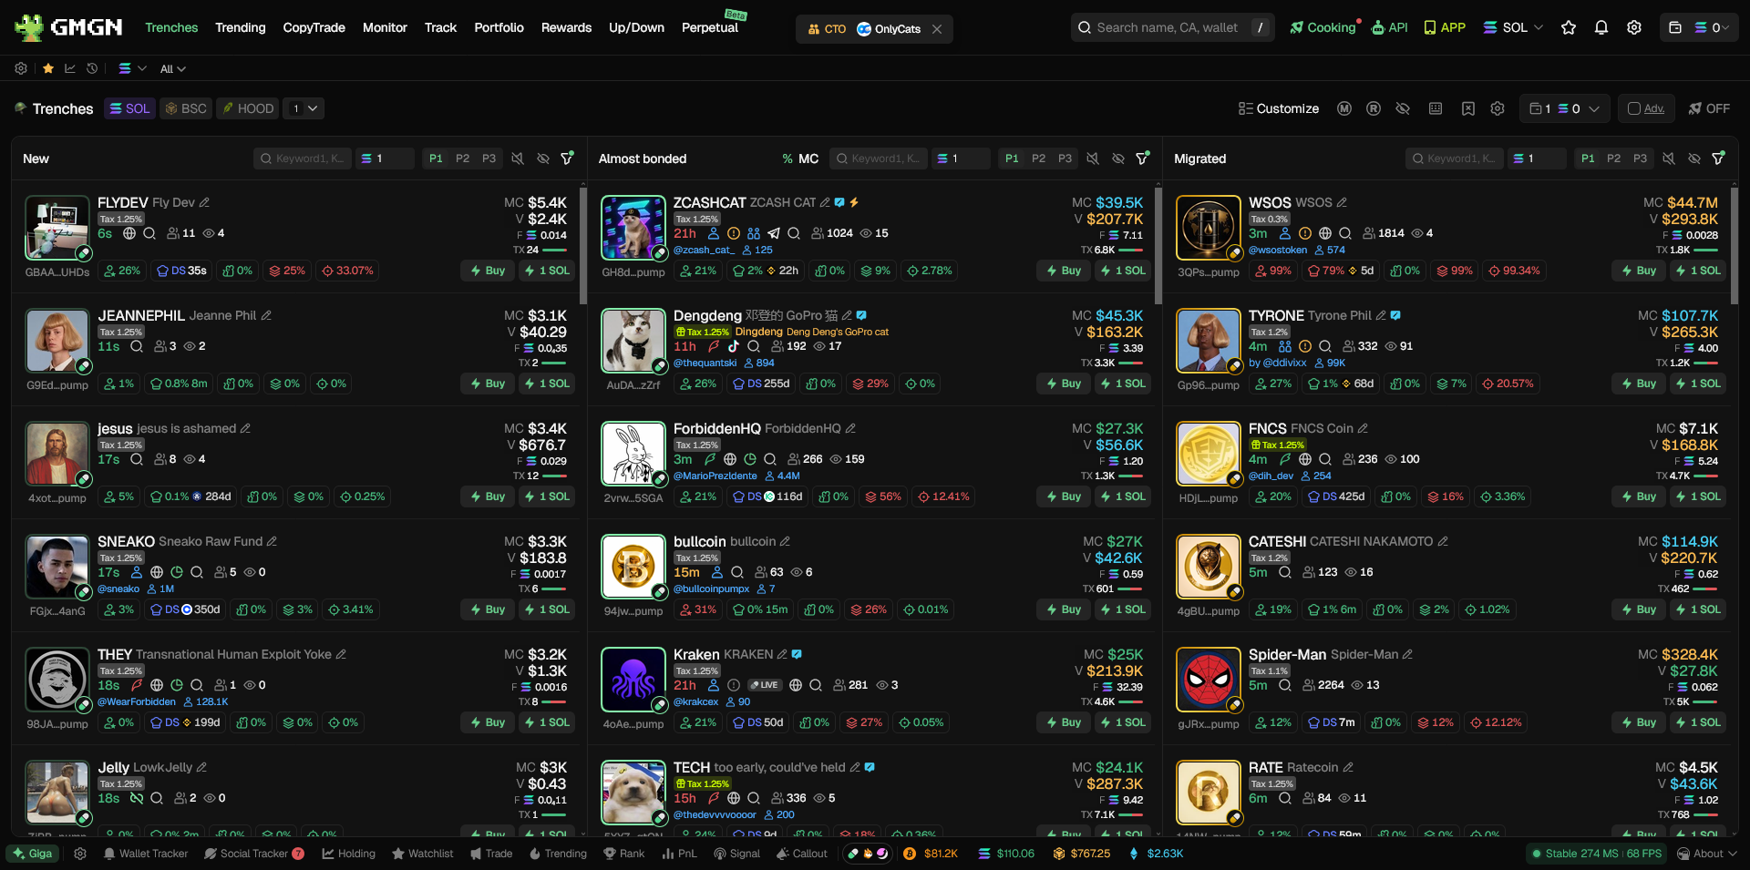This screenshot has width=1750, height=870.
Task: Open notifications bell icon
Action: (1601, 28)
